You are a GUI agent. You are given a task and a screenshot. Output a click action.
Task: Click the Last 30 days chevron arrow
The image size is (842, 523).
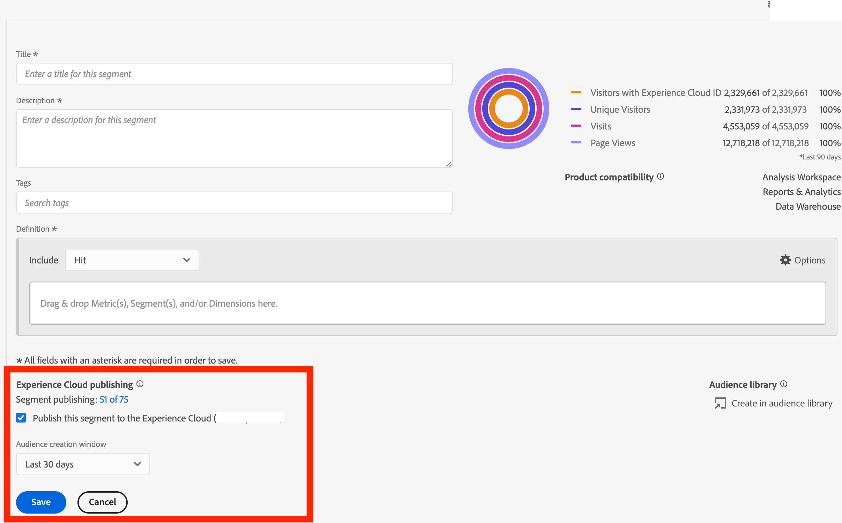(137, 464)
